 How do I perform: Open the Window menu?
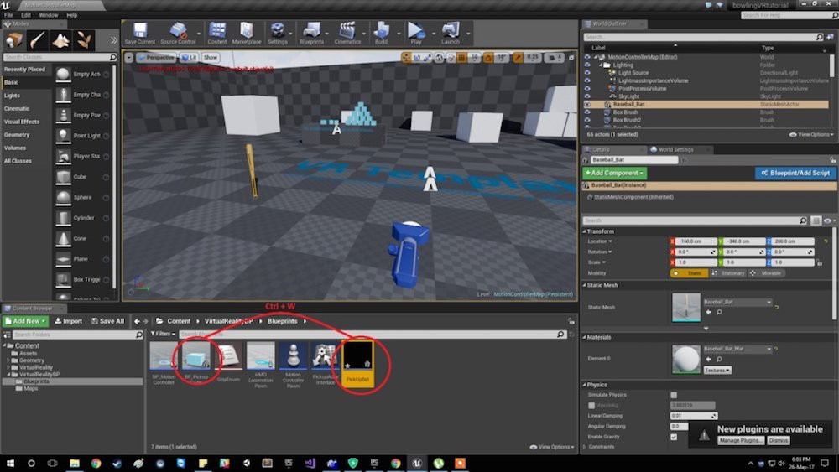click(x=48, y=15)
